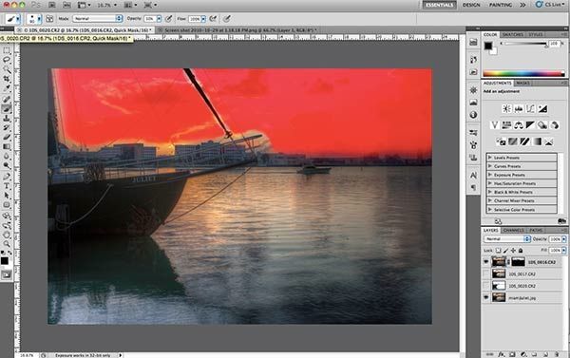Viewport: 570px width, 358px height.
Task: Click the lock all layer icon
Action: pos(521,251)
